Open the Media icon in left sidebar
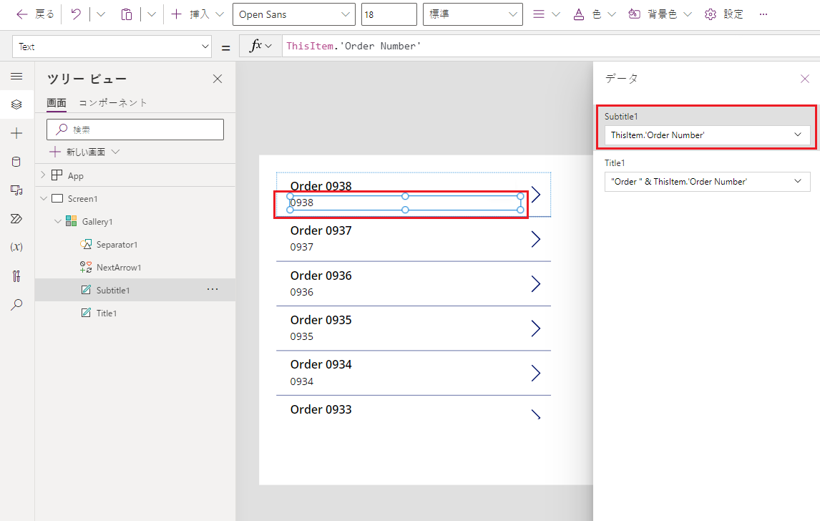This screenshot has height=521, width=820. coord(16,190)
